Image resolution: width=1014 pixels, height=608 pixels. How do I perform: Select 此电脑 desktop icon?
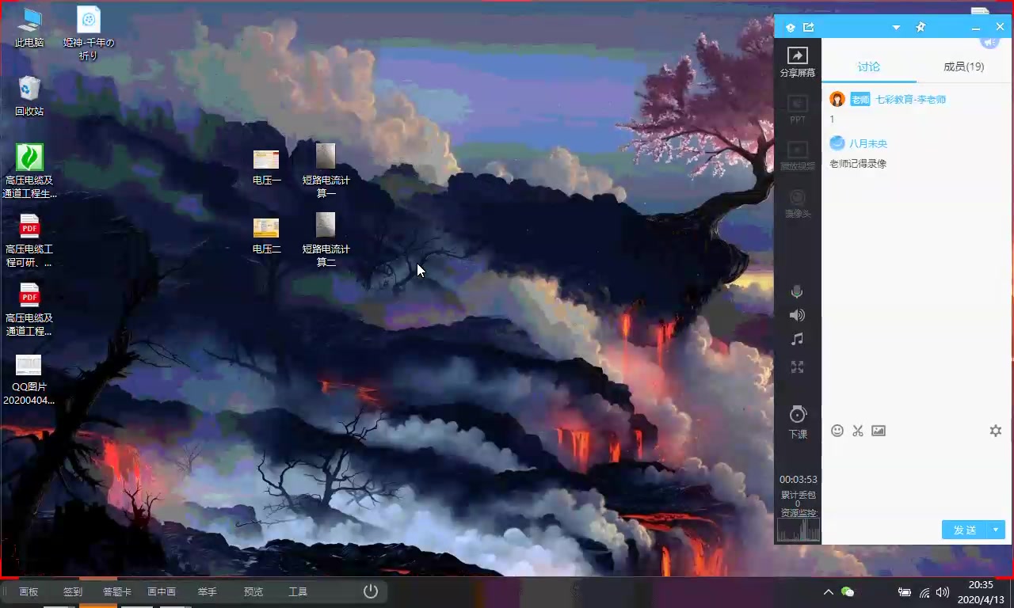[29, 27]
